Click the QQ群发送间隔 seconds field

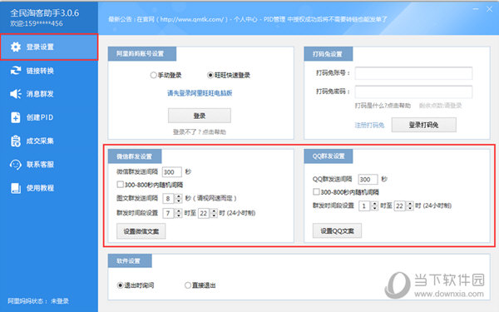pos(368,179)
